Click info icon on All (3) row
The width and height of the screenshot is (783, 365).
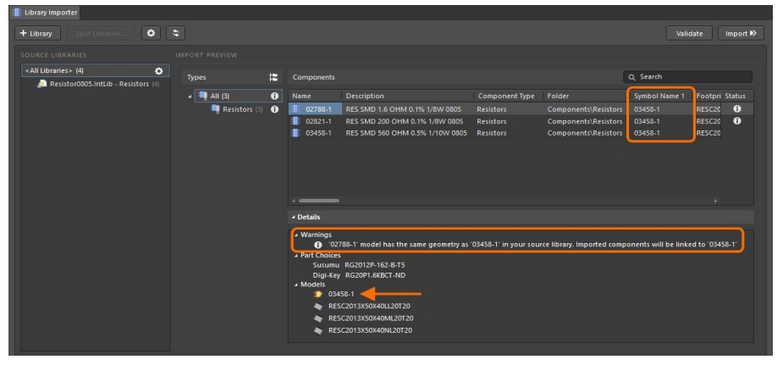click(x=274, y=96)
